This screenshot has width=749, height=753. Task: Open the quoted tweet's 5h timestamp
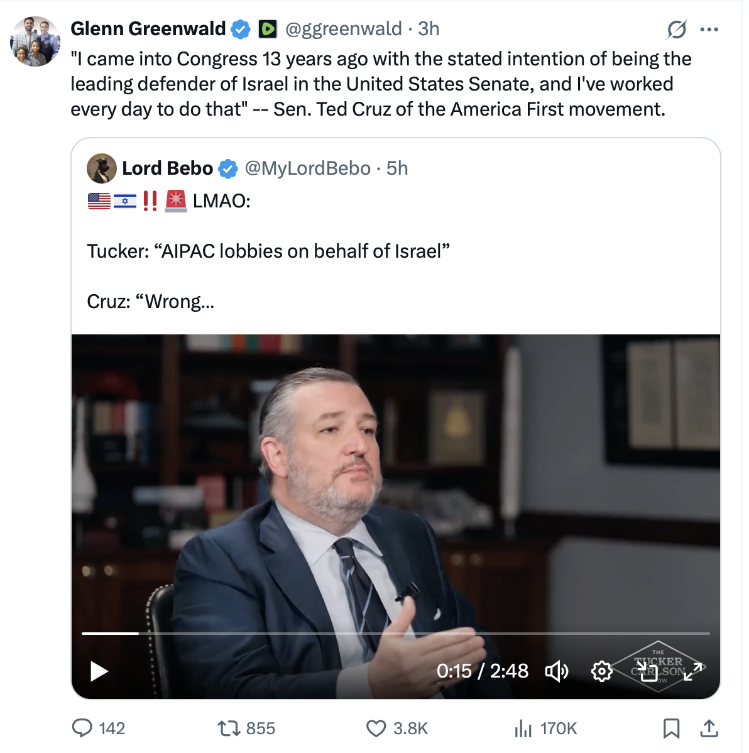[397, 168]
